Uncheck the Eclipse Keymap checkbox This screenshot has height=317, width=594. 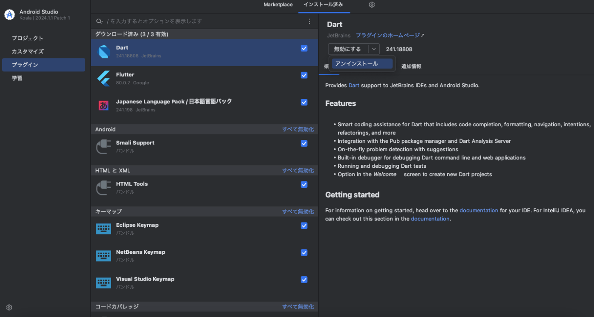click(304, 225)
